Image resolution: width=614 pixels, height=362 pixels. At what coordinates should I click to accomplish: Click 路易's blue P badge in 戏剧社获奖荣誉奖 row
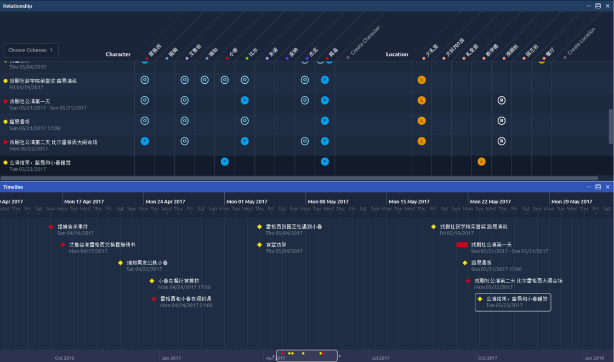click(x=325, y=80)
